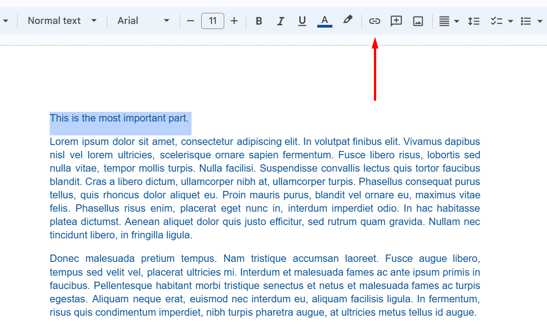Viewport: 547px width, 324px height.
Task: Select the text color tool
Action: [324, 21]
